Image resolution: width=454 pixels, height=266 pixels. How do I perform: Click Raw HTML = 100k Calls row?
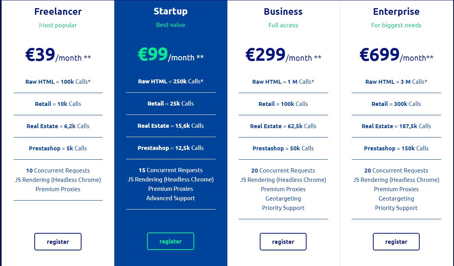[x=58, y=82]
